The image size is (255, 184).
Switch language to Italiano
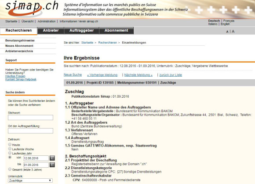213,24
